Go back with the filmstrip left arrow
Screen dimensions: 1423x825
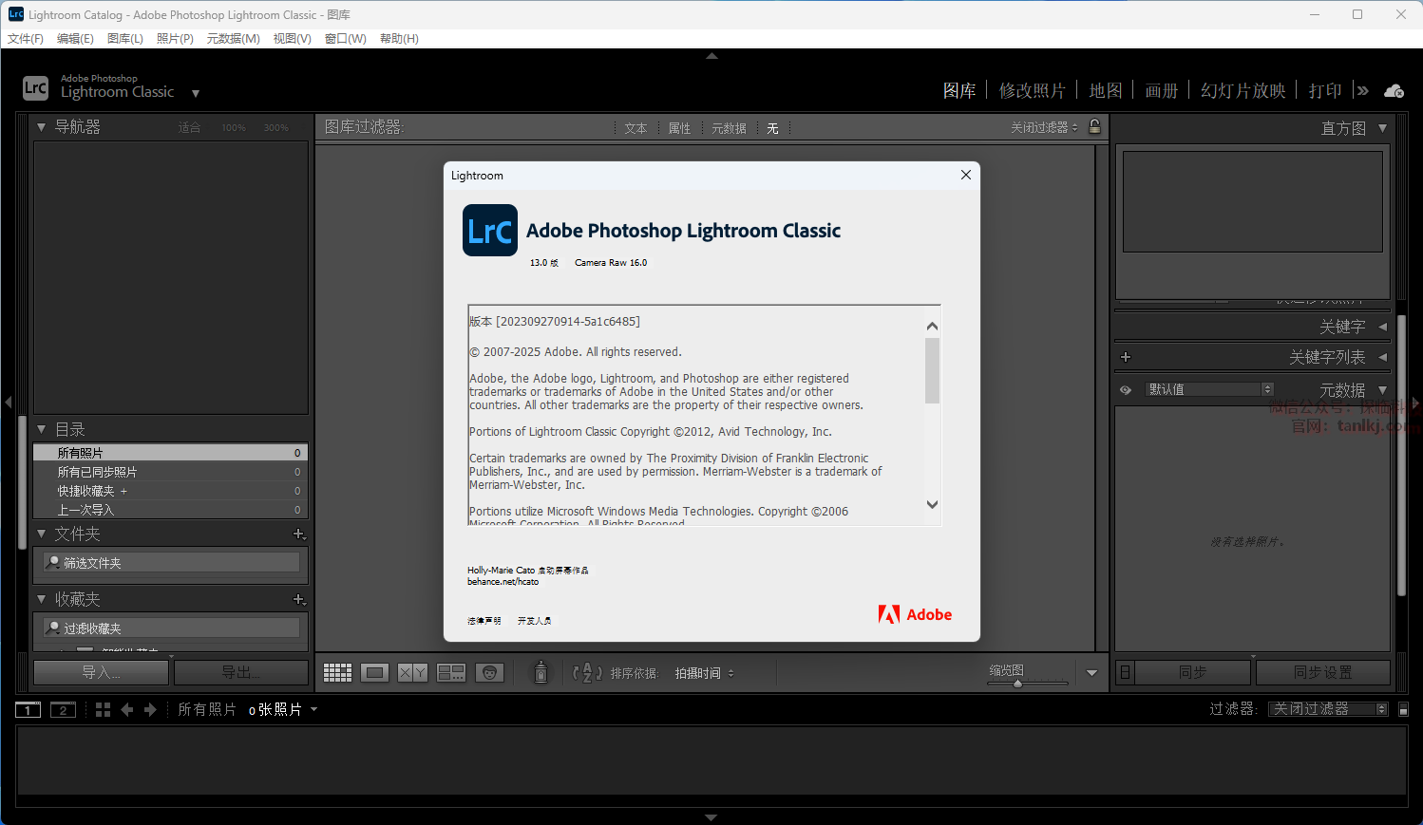[x=127, y=709]
